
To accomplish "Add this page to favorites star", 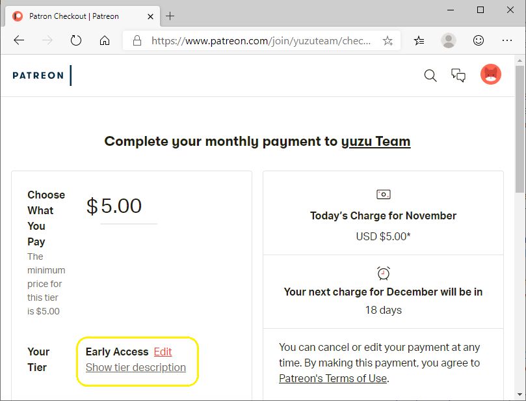I will tap(388, 40).
